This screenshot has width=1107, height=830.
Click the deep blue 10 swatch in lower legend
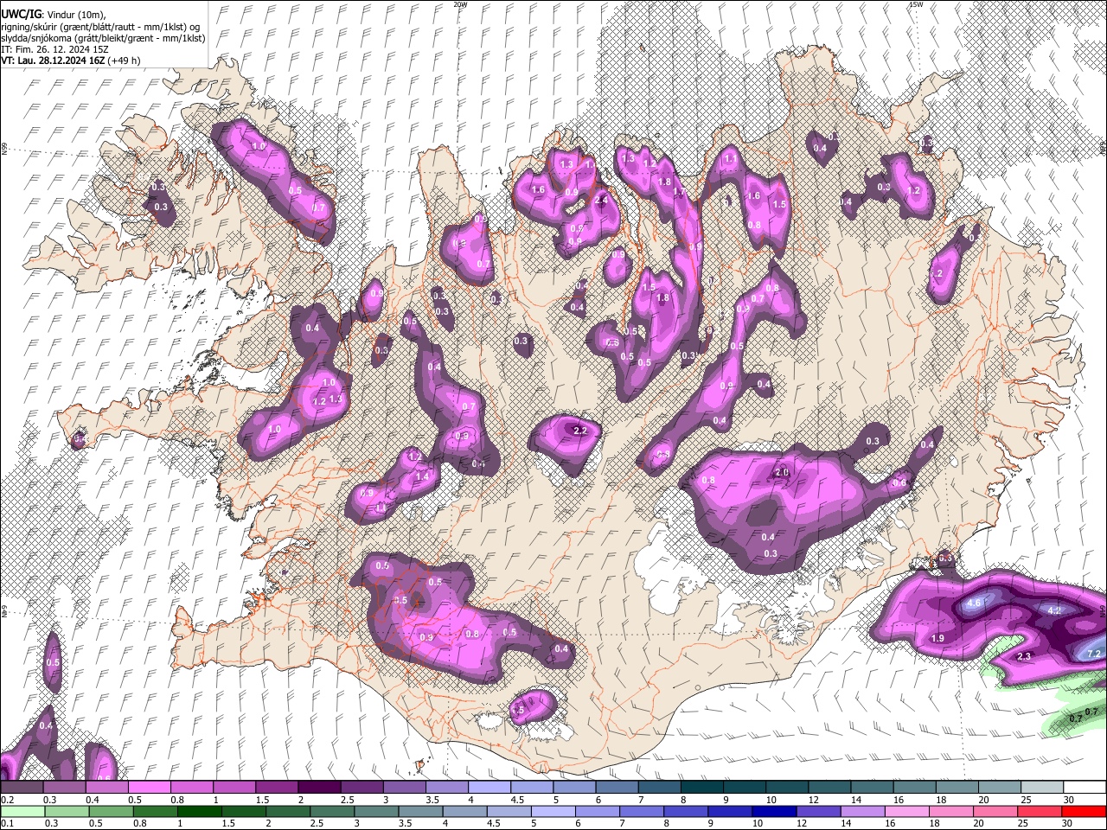pos(774,811)
